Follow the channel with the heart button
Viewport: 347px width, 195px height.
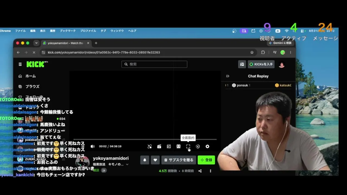coord(155,160)
